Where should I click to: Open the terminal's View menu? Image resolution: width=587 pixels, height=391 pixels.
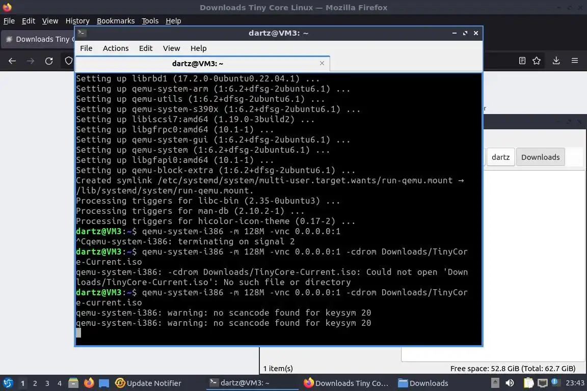[x=171, y=48]
